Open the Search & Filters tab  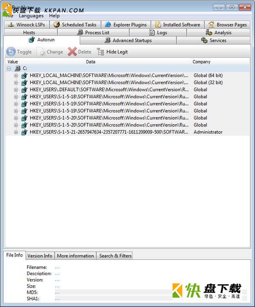tap(115, 256)
